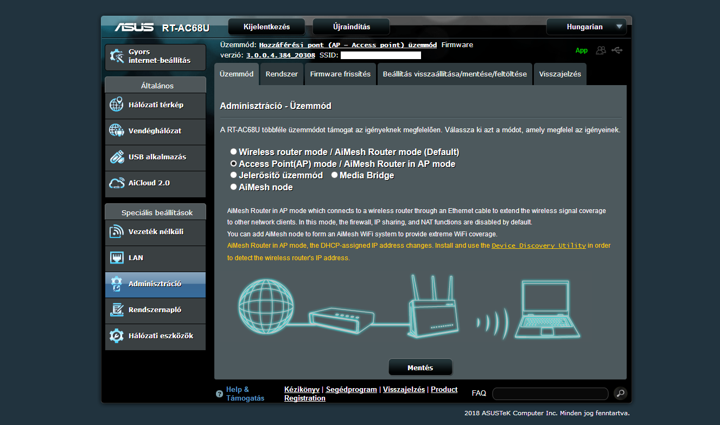The image size is (720, 425).
Task: Click the Adminisztráció - Üzemmód heading
Action: point(276,106)
